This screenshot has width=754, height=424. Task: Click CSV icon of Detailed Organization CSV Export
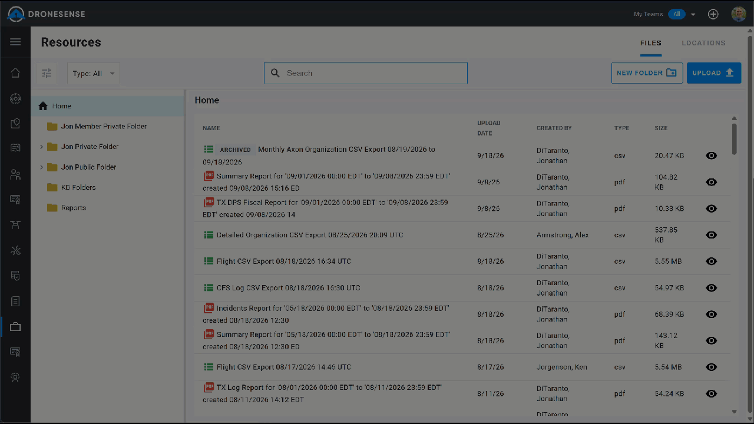(x=208, y=234)
